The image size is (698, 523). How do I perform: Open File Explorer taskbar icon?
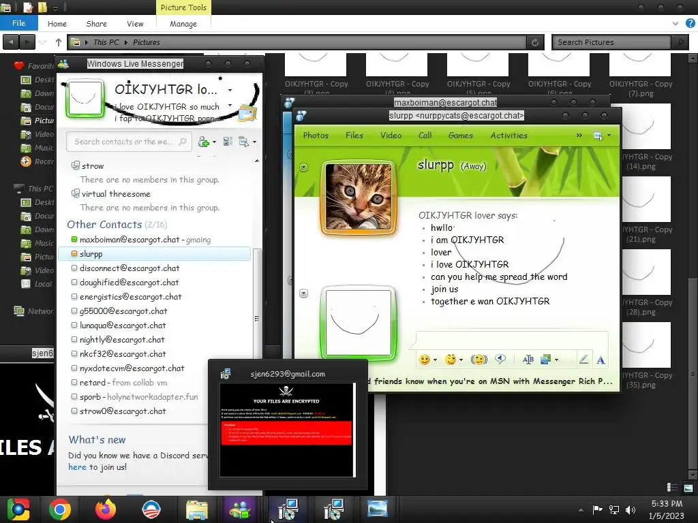pyautogui.click(x=196, y=509)
